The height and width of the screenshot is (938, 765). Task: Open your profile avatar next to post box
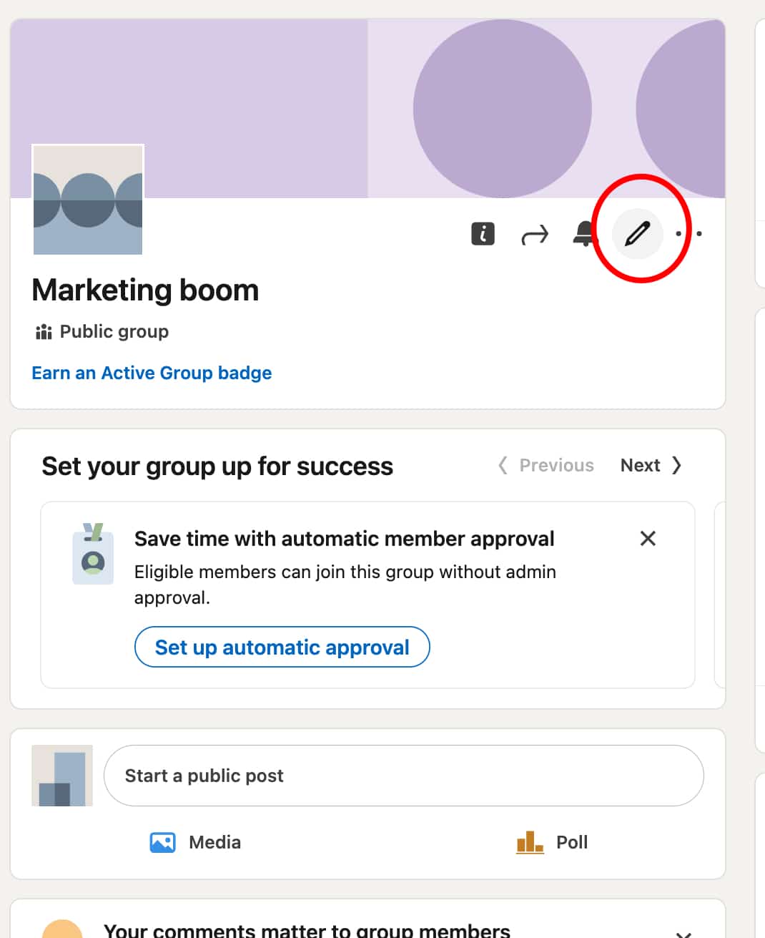pyautogui.click(x=61, y=775)
